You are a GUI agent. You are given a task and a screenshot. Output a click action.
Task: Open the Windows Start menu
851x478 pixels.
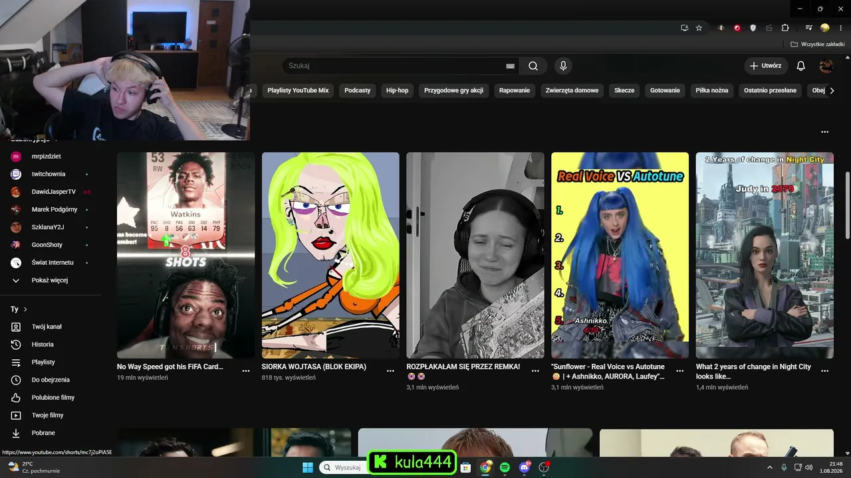tap(308, 467)
